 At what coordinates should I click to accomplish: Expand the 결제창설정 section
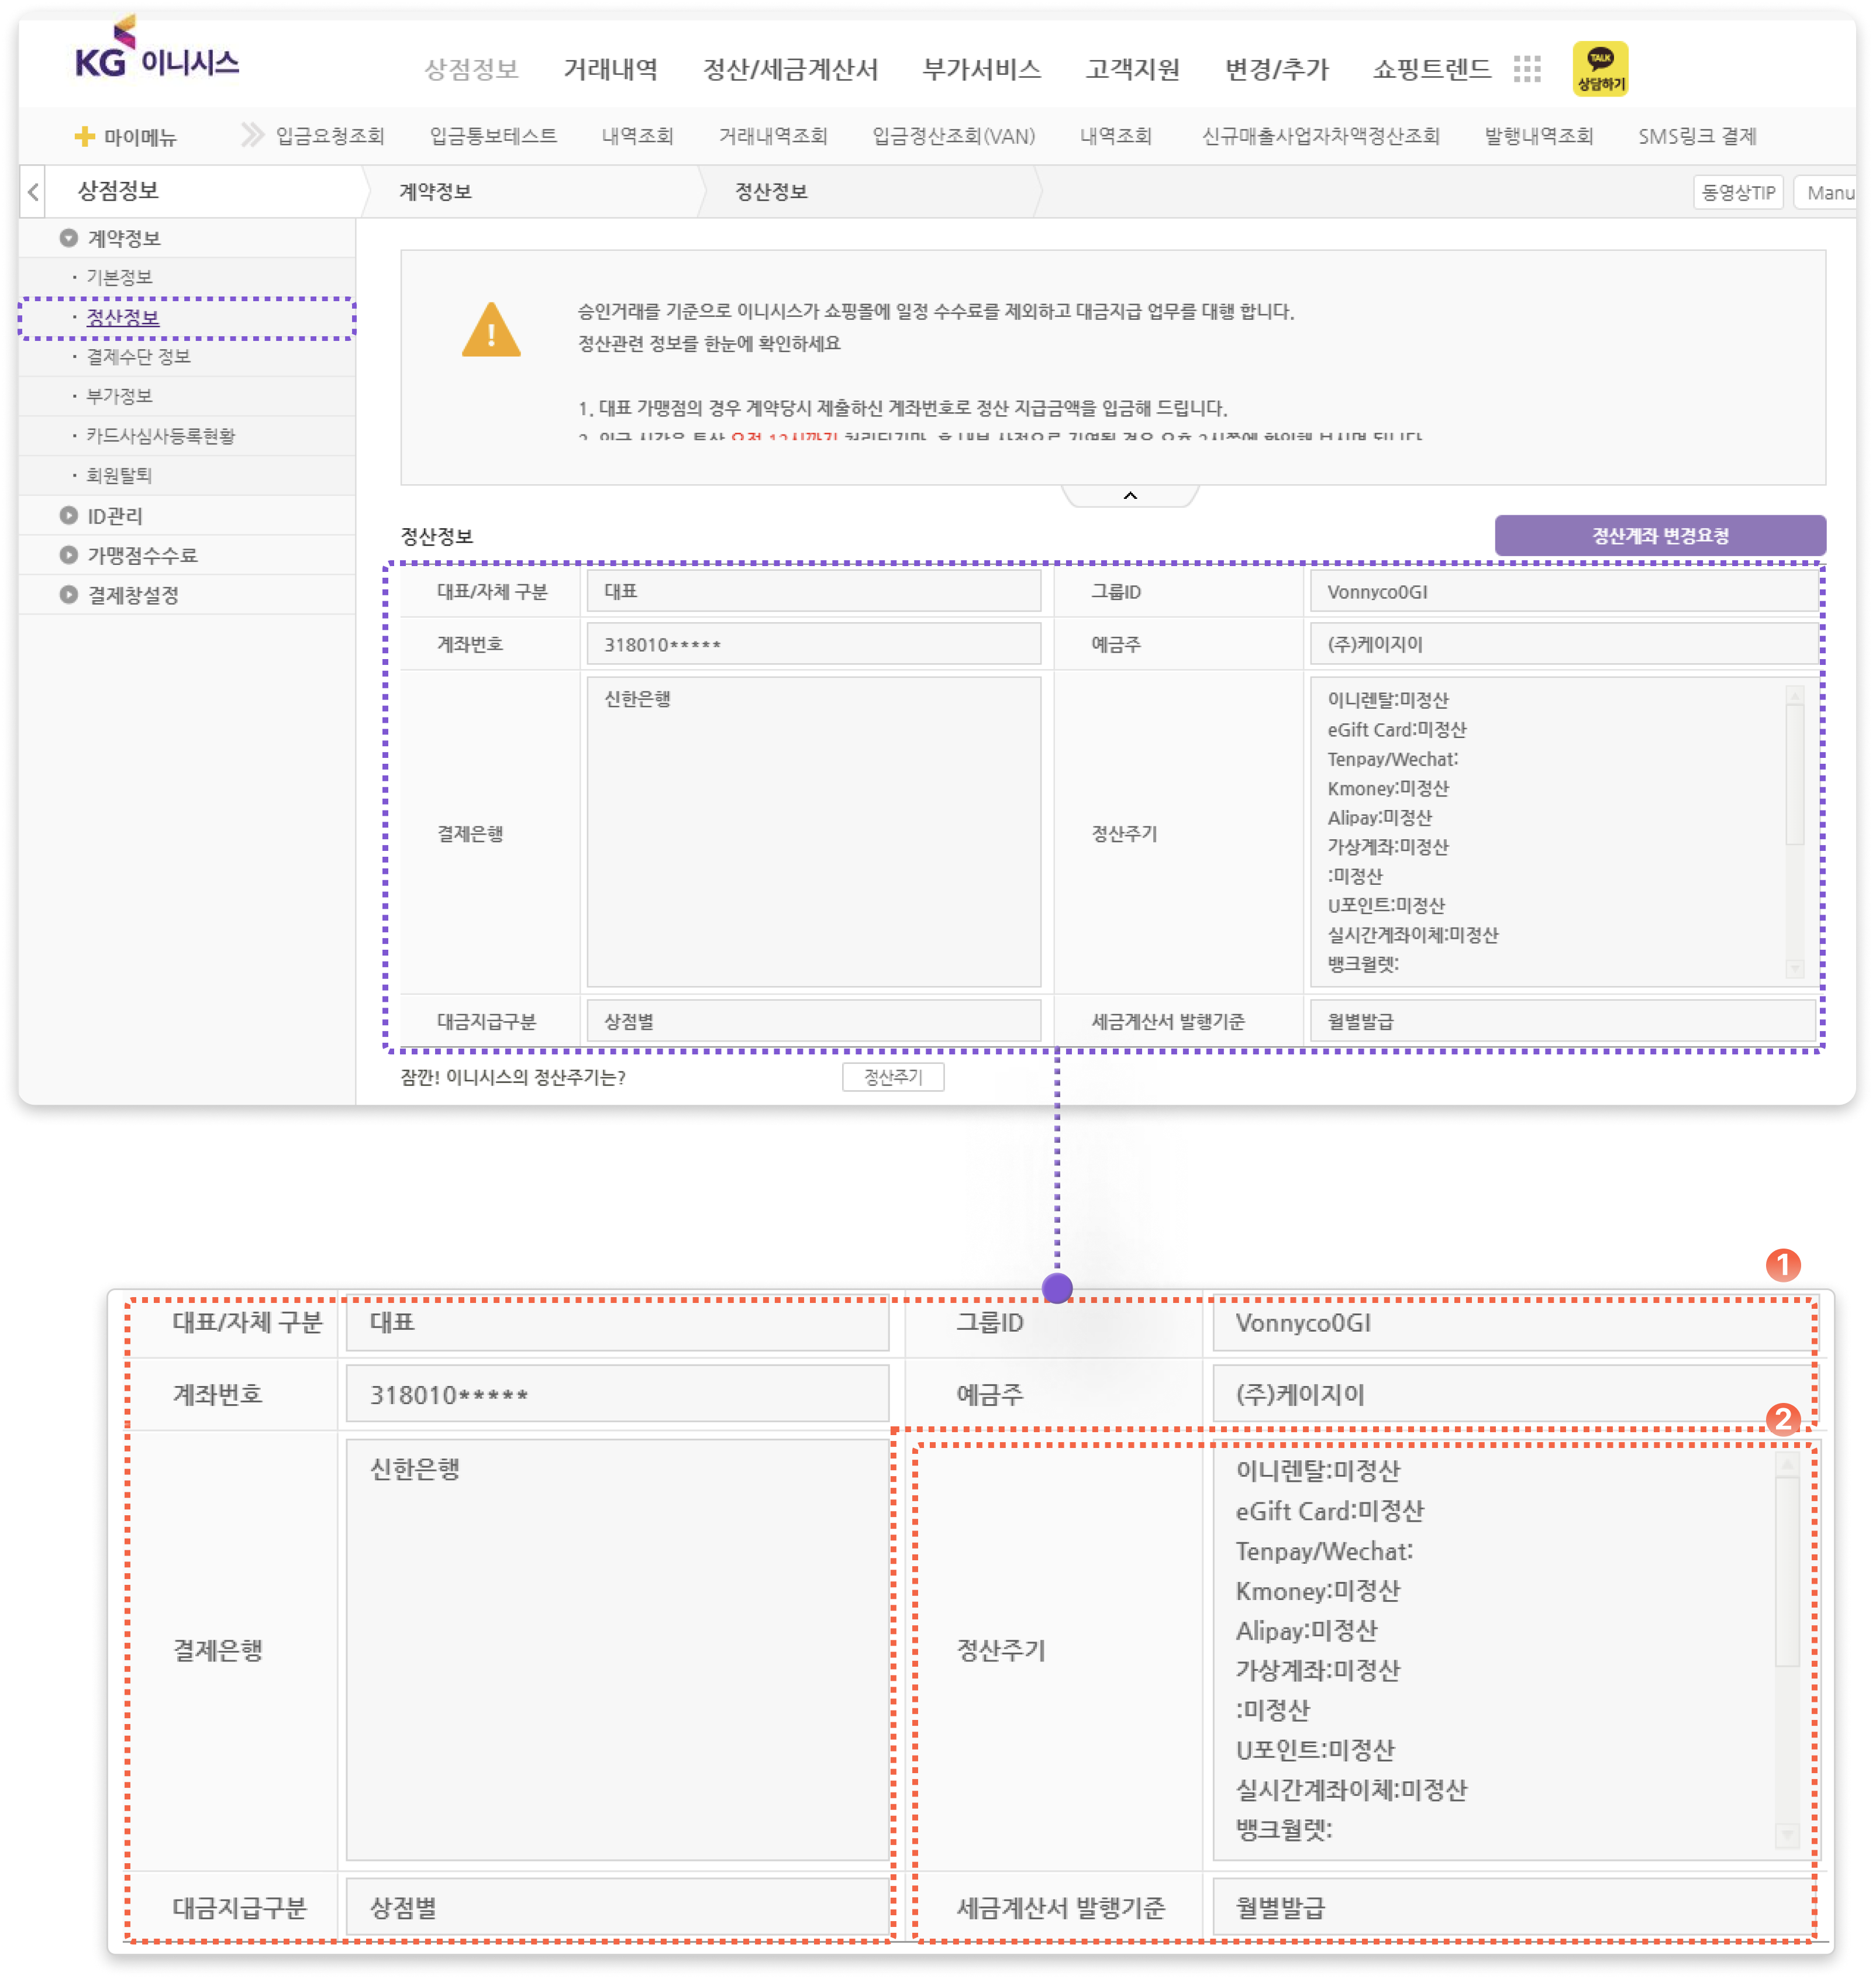click(68, 595)
